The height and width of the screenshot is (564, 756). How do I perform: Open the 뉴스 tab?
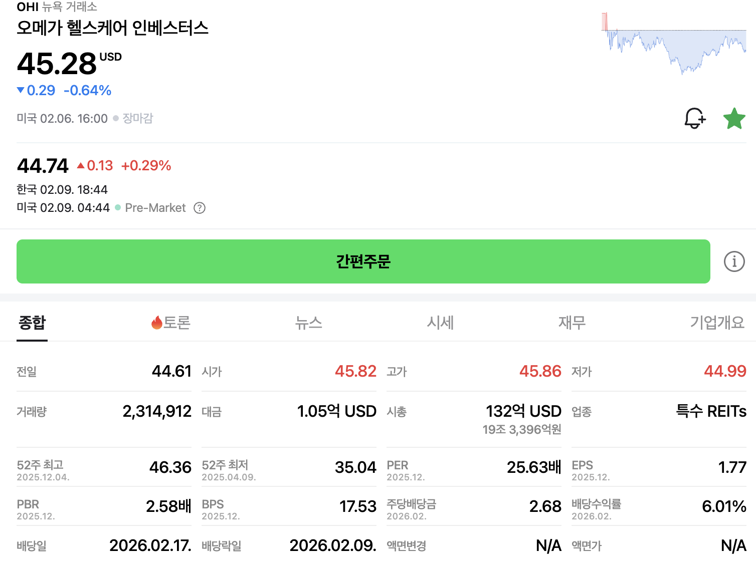click(309, 323)
